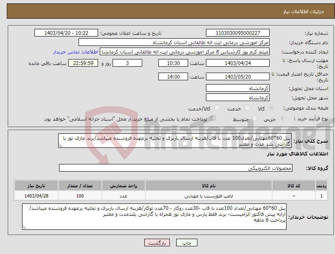Click the delivery city field کرمانشاه
The image size is (335, 254).
click(x=238, y=98)
